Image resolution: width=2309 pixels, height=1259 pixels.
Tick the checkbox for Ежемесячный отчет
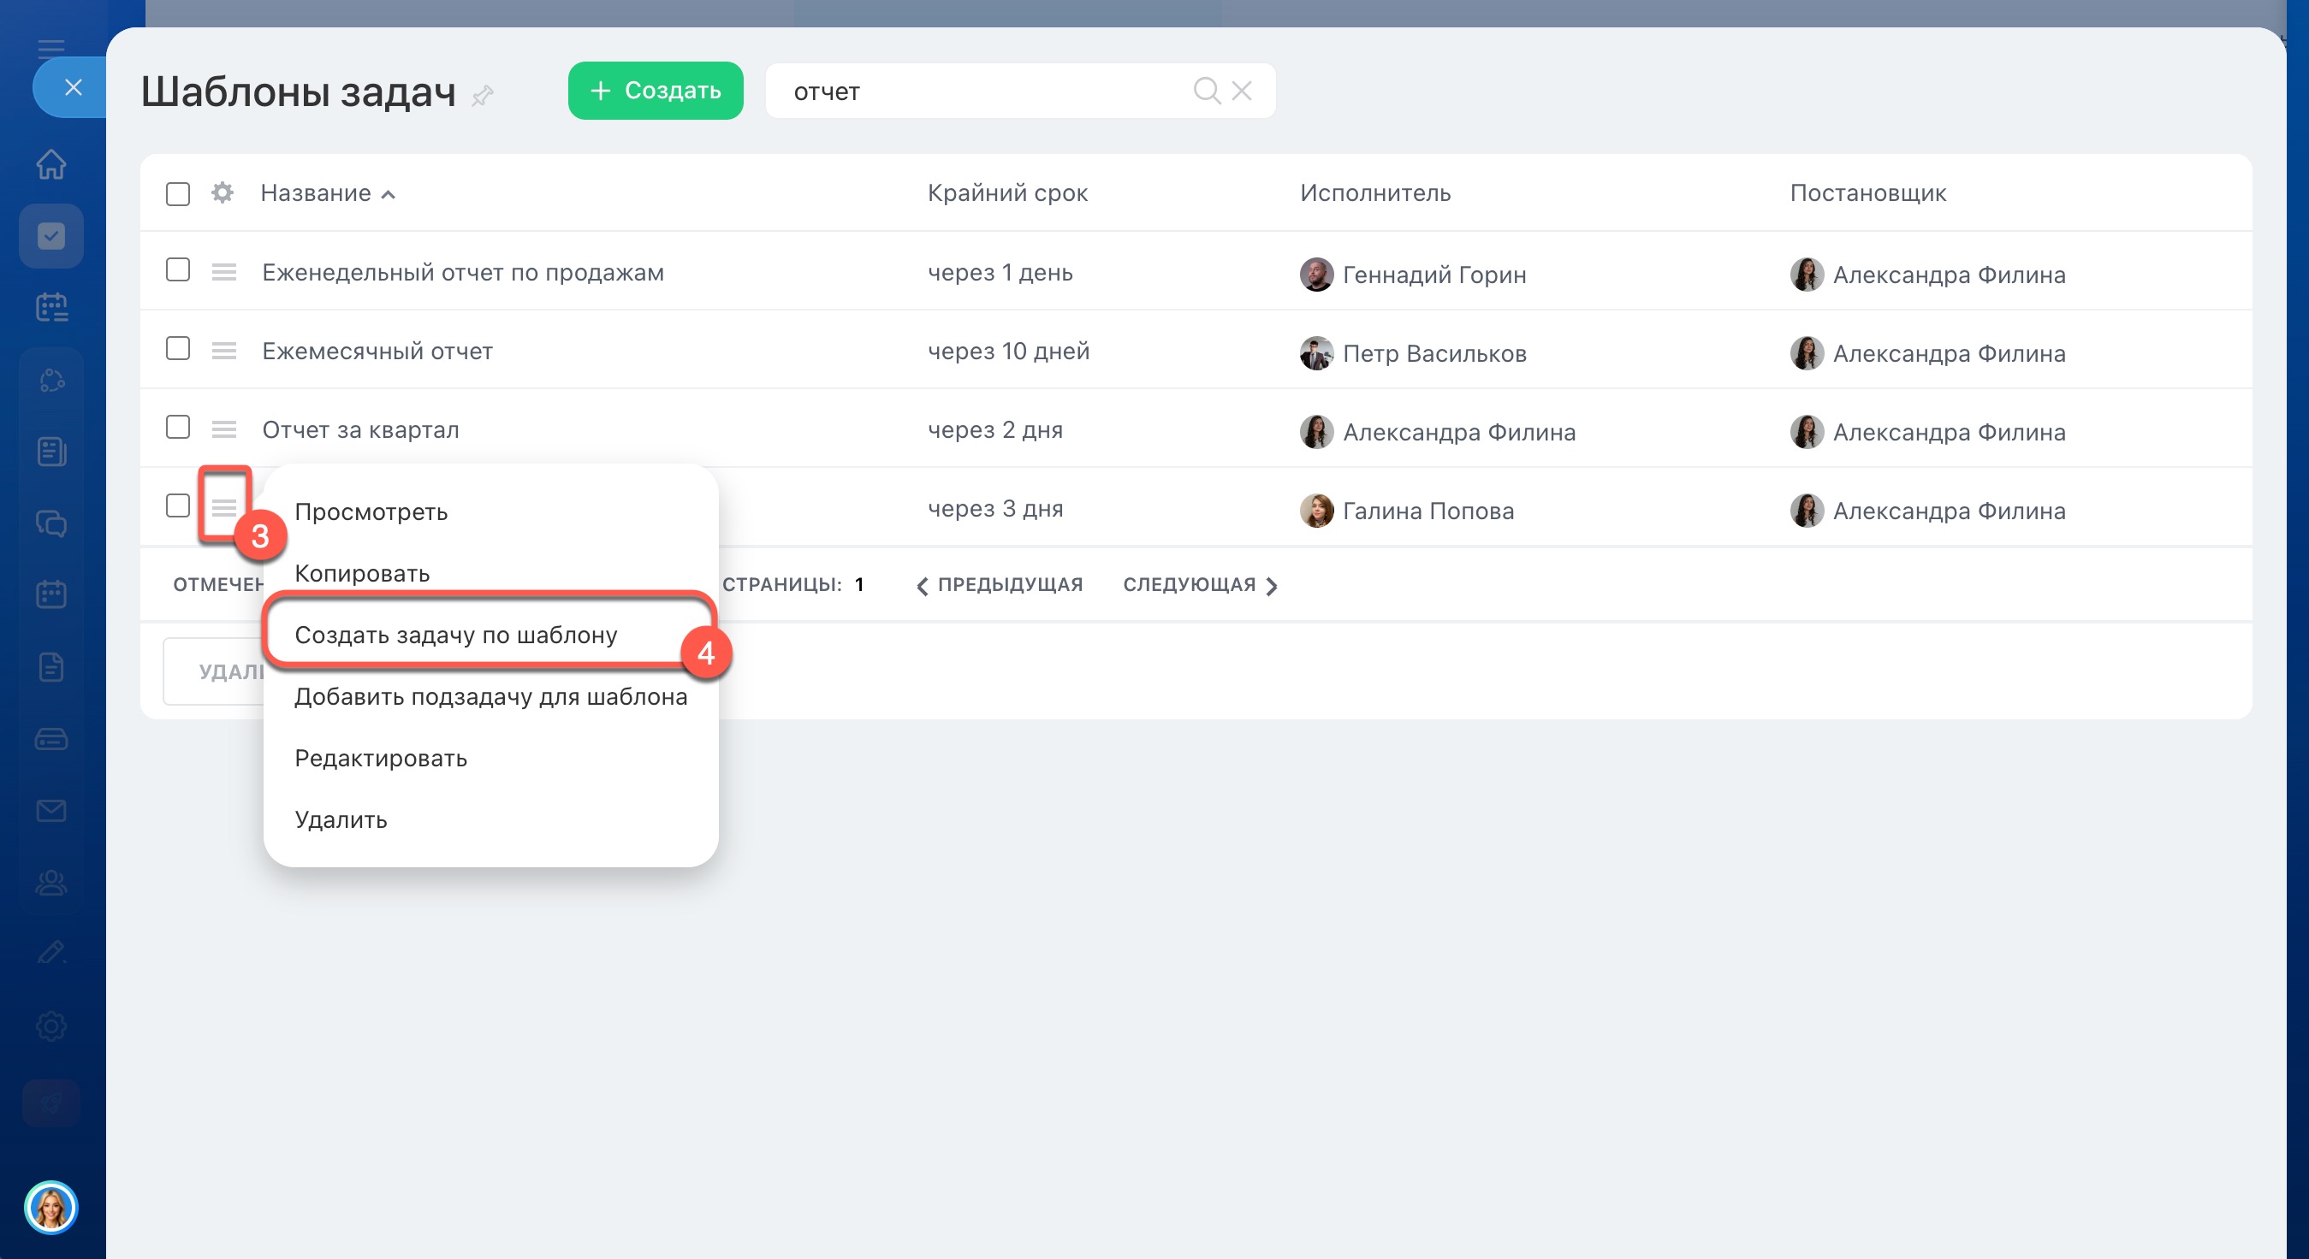(x=178, y=349)
